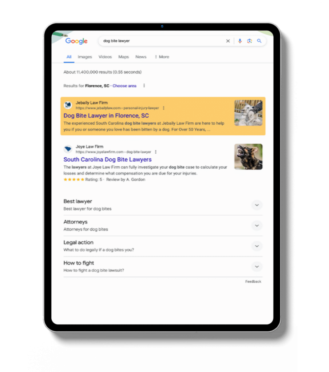The width and height of the screenshot is (329, 372).
Task: Expand the Legal action question
Action: coord(257,246)
